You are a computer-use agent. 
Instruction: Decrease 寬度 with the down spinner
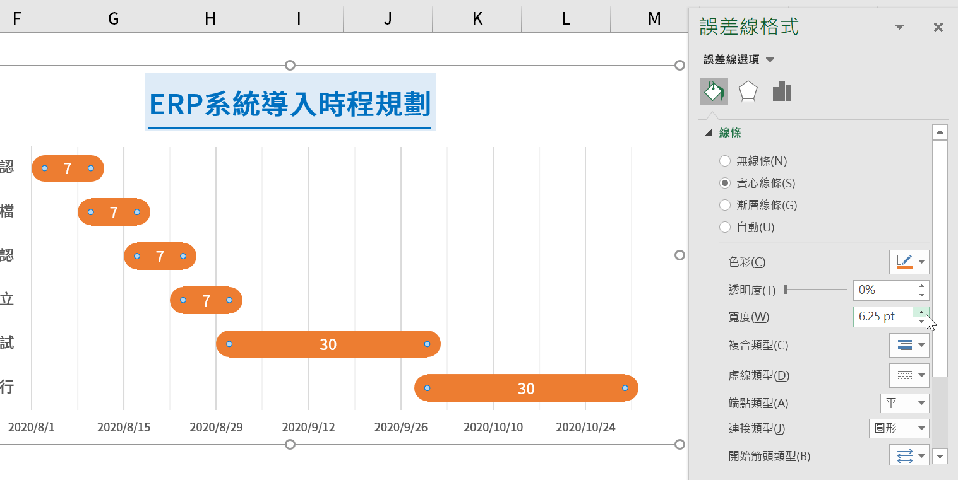(x=922, y=322)
